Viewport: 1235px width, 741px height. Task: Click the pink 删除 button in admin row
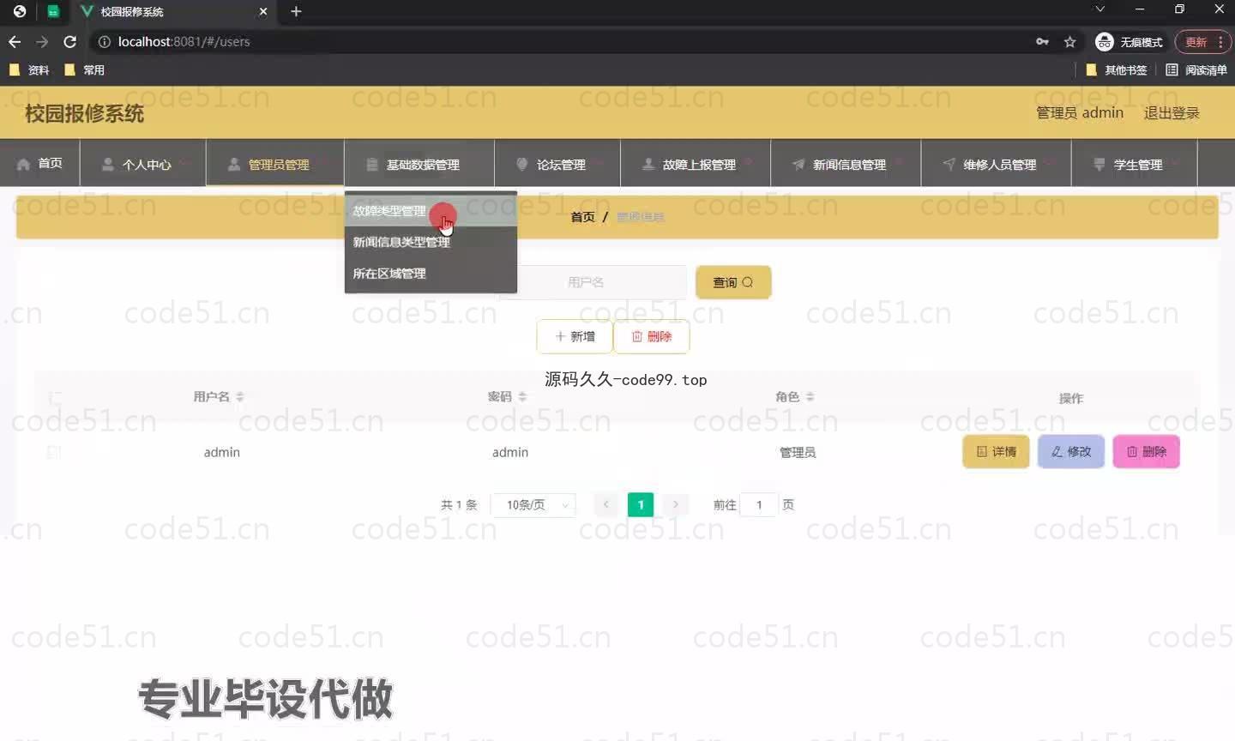coord(1147,451)
